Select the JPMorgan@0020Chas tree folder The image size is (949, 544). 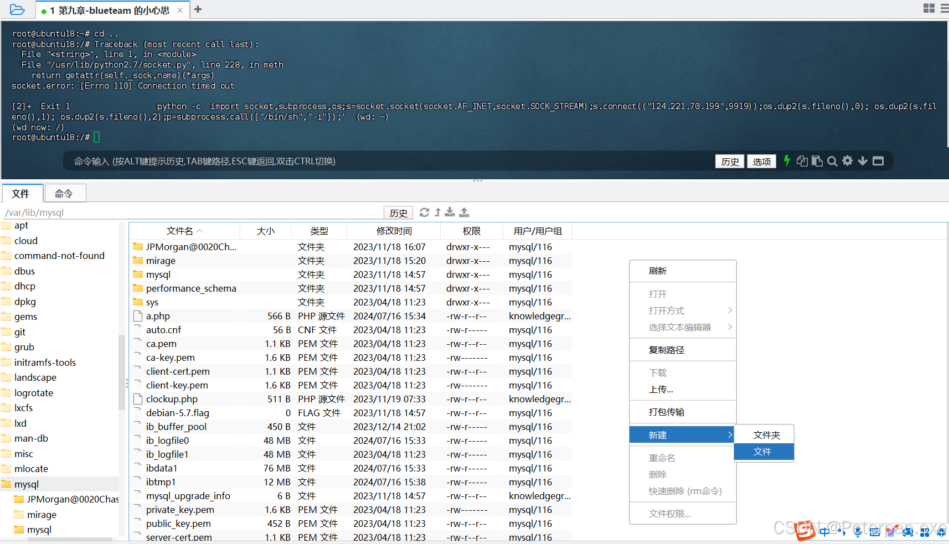(65, 499)
